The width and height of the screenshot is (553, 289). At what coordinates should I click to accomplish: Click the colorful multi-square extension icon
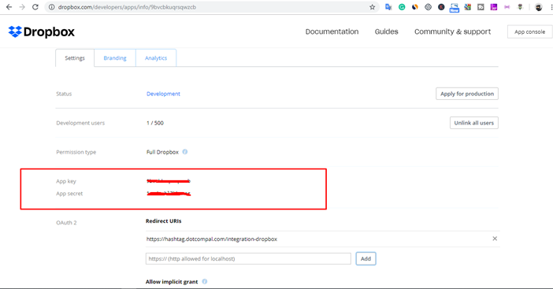[x=468, y=7]
